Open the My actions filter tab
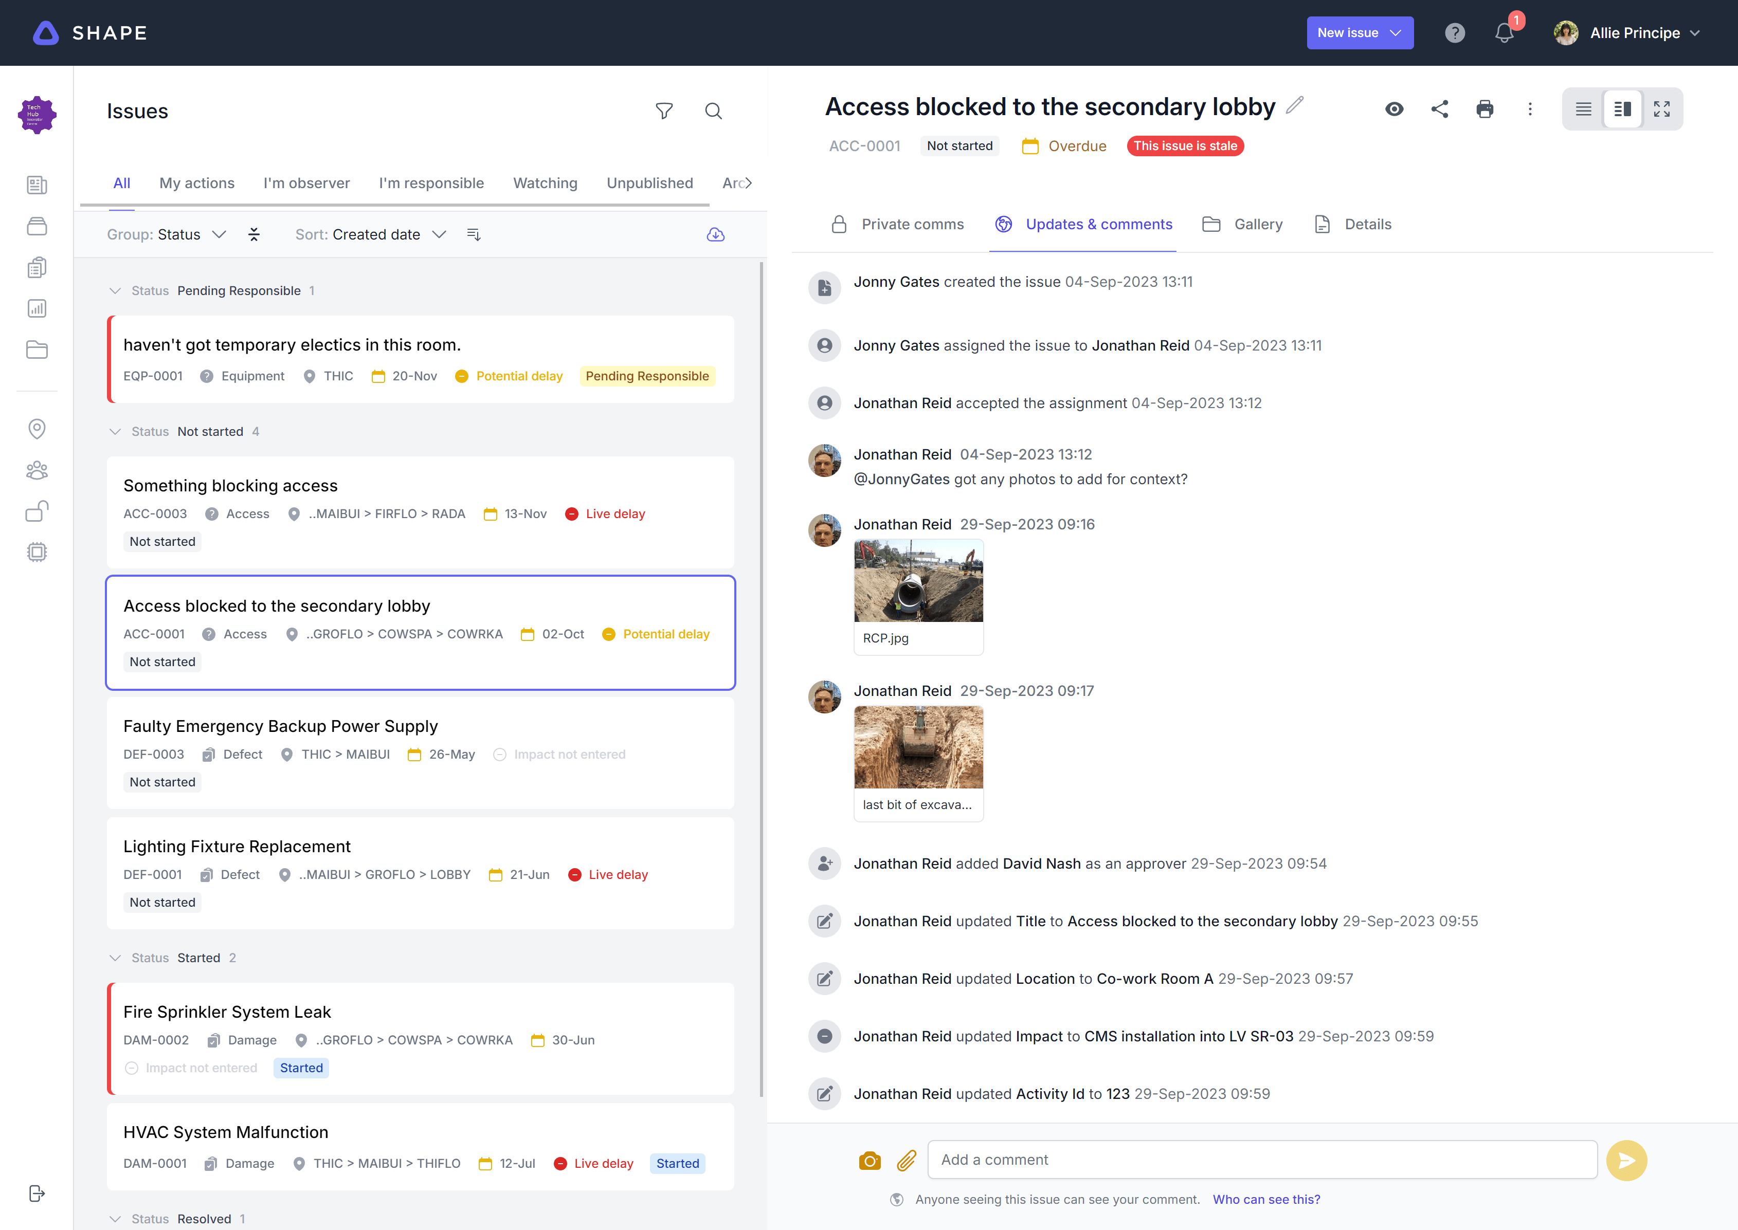The height and width of the screenshot is (1230, 1738). pos(197,182)
